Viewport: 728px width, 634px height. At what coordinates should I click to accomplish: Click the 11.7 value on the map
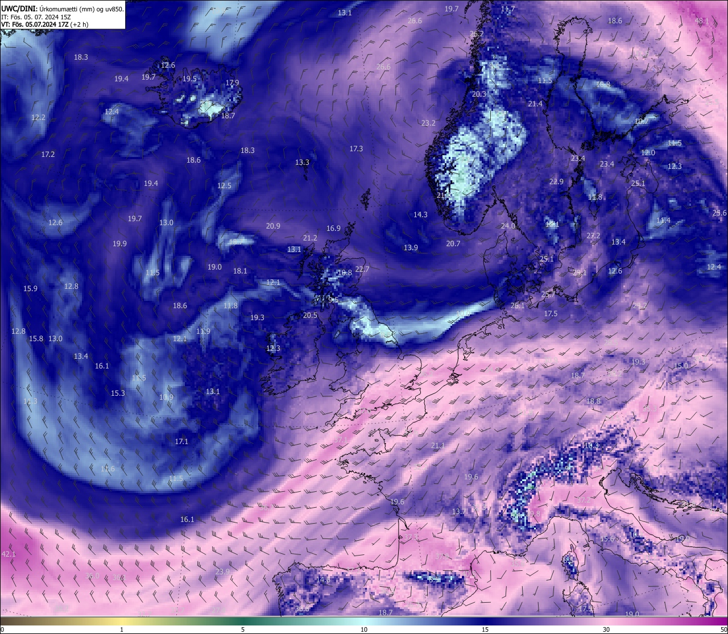click(508, 9)
